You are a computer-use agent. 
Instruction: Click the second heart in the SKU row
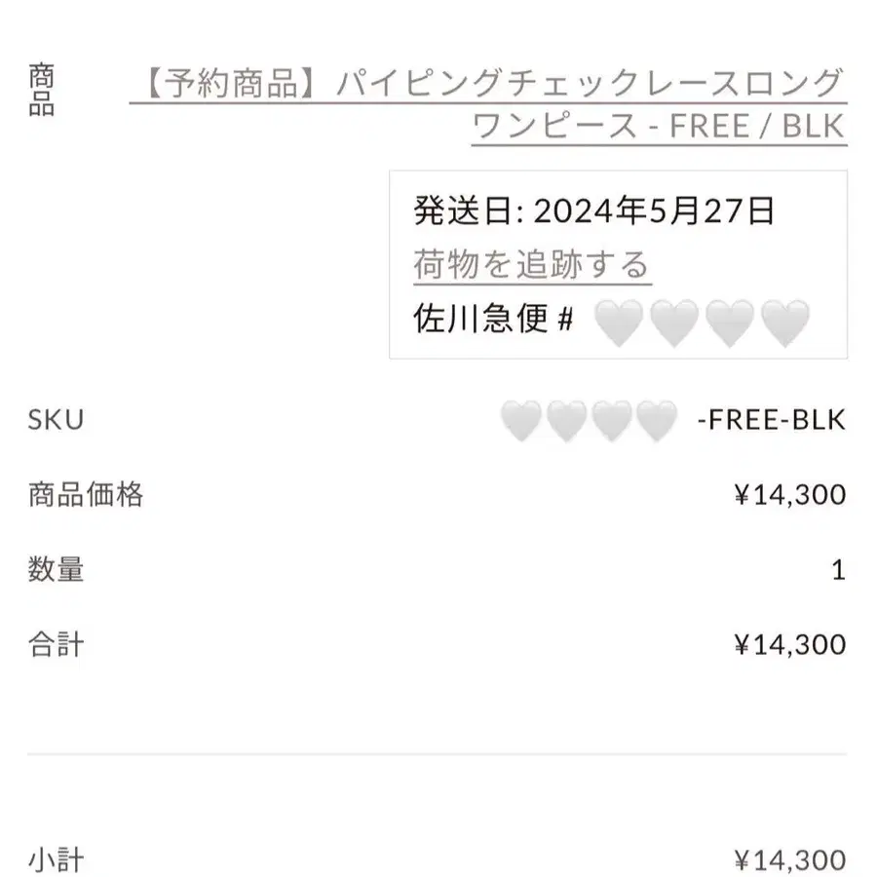point(566,420)
